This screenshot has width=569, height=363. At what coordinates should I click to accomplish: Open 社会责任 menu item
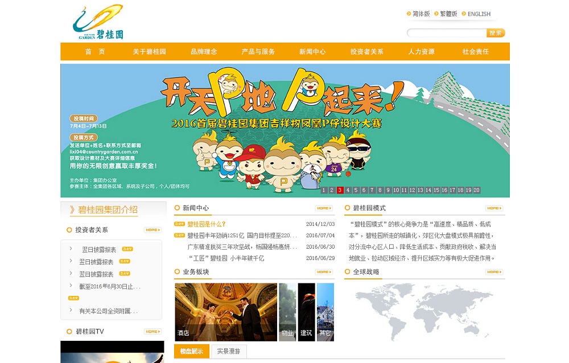pos(476,52)
